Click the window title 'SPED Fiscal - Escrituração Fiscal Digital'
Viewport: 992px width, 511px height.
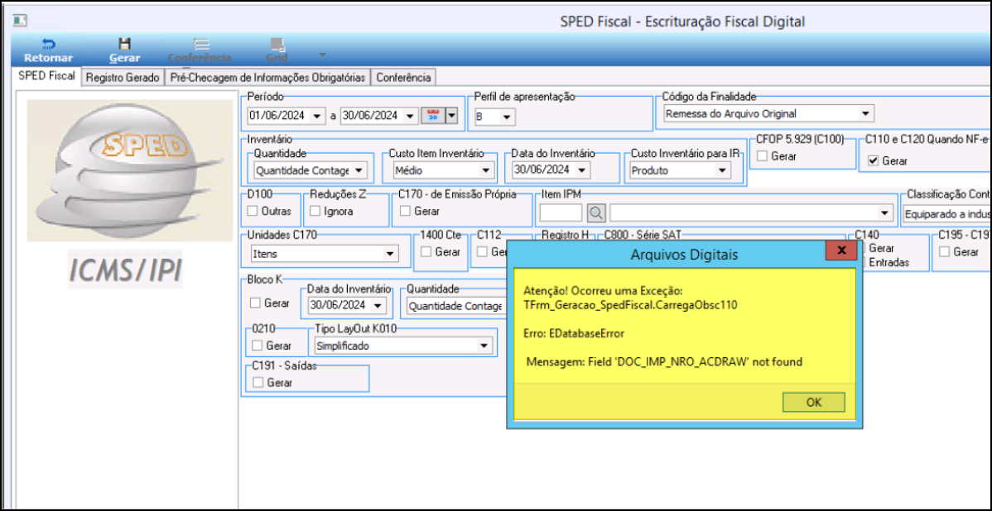tap(682, 21)
